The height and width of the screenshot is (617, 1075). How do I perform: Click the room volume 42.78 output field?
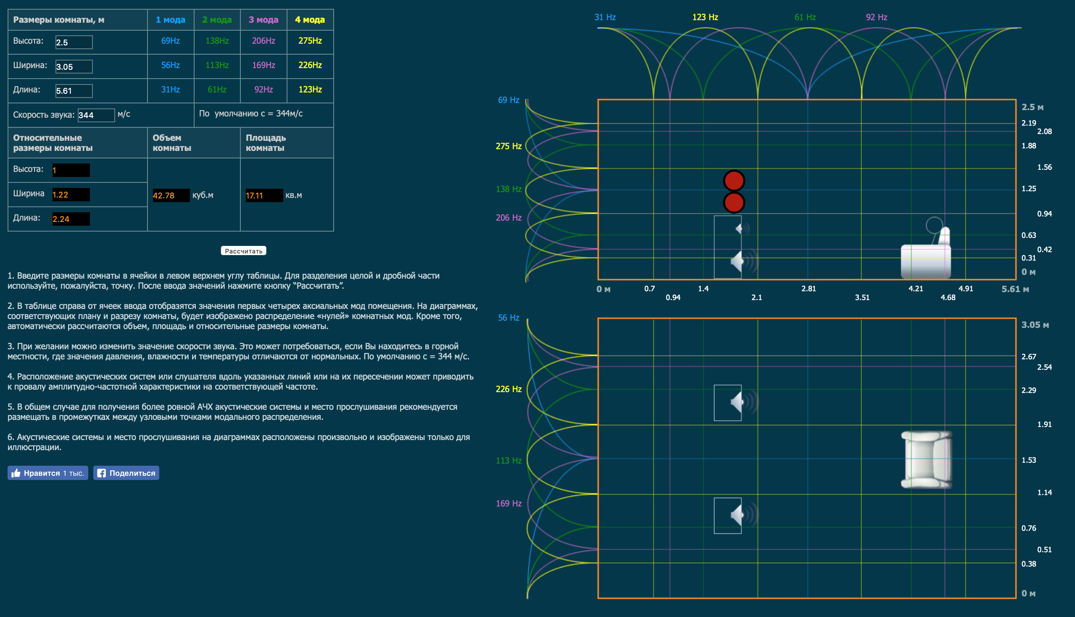coord(171,195)
